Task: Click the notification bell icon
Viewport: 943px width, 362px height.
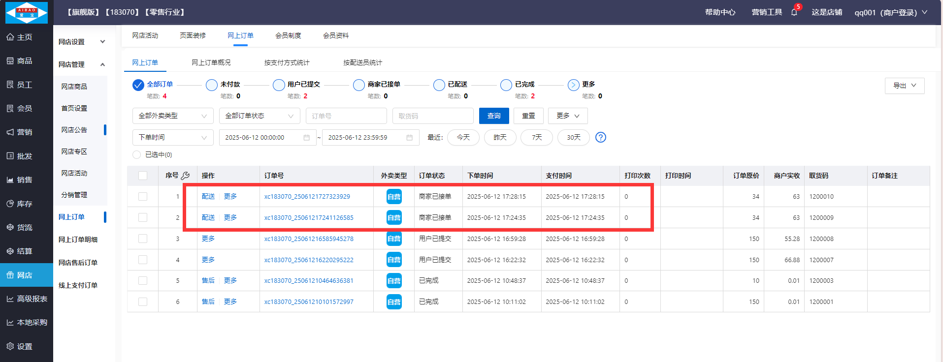Action: click(x=794, y=12)
